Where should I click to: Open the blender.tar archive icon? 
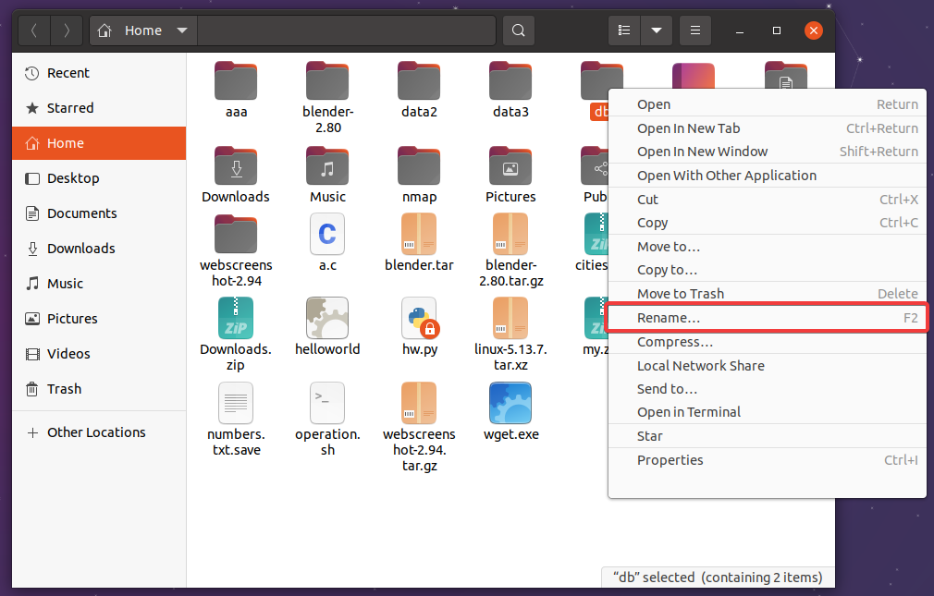click(419, 235)
